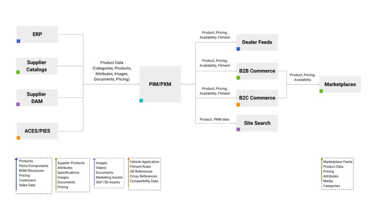The height and width of the screenshot is (208, 371).
Task: Click the blue square on ERP box
Action: pyautogui.click(x=18, y=41)
